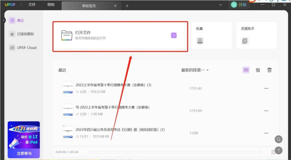291x160 pixels.
Task: Click the trash icon to clear the recent list
Action: click(269, 70)
